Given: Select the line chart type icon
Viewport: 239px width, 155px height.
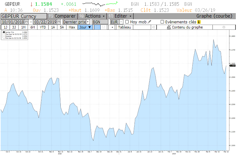Looking at the screenshot, I should coord(97,27).
